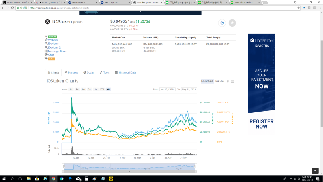323x182 pixels.
Task: Open the Markets tab
Action: tap(71, 73)
